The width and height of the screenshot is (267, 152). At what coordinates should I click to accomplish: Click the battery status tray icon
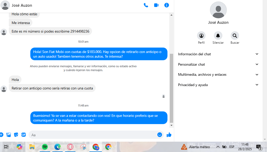[224, 147]
